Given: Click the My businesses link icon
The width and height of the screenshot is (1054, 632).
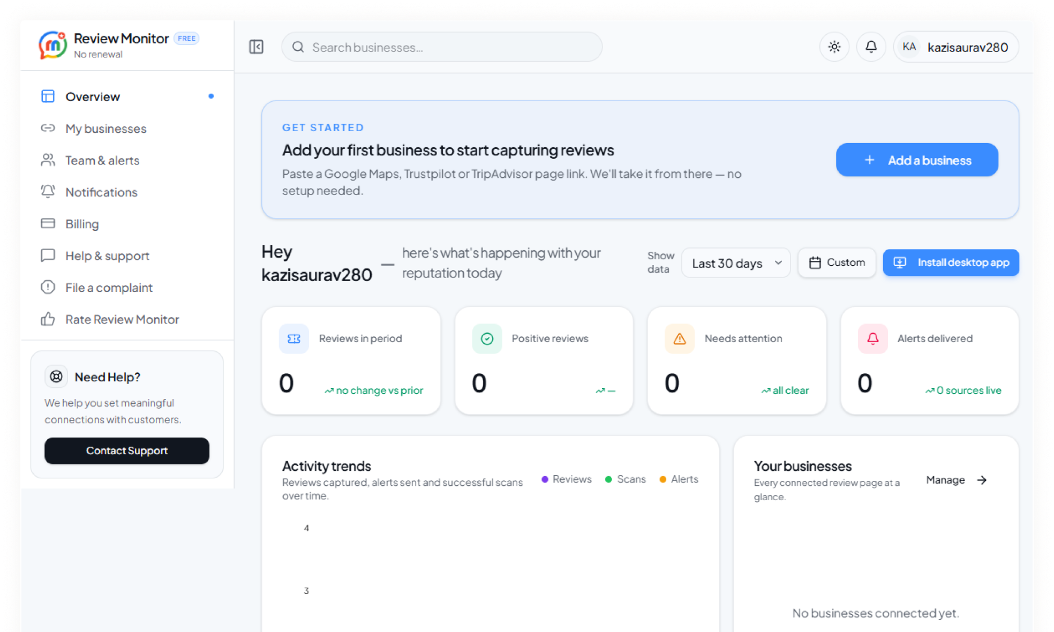Looking at the screenshot, I should (48, 128).
